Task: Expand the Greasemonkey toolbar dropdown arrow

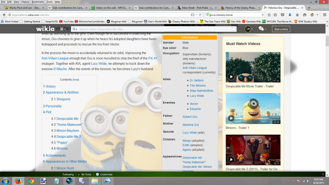Action: [x=317, y=15]
